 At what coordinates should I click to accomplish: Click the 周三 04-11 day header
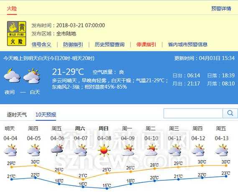pyautogui.click(x=174, y=133)
